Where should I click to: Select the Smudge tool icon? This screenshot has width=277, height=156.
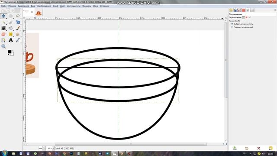click(x=18, y=34)
